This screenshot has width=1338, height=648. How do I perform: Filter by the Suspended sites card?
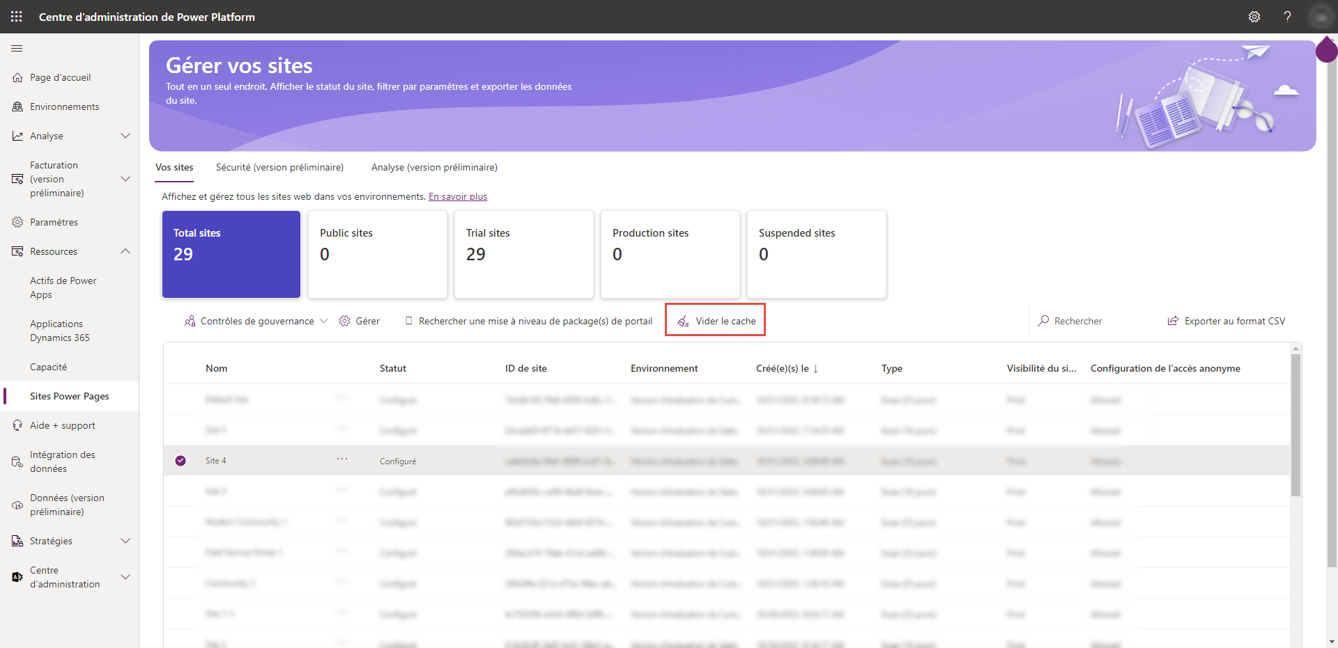click(817, 254)
